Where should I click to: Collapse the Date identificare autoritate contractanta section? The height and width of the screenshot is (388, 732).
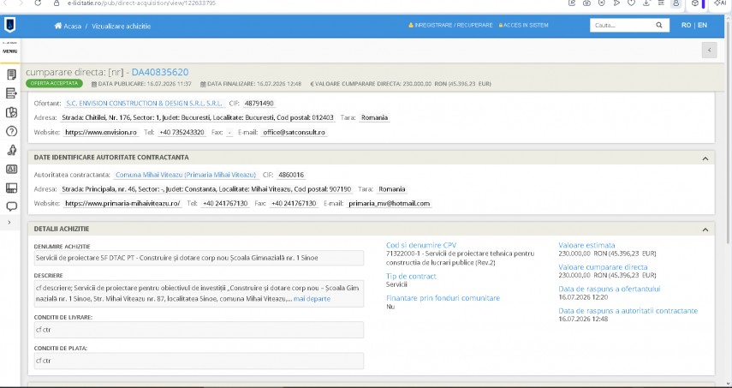pos(705,158)
